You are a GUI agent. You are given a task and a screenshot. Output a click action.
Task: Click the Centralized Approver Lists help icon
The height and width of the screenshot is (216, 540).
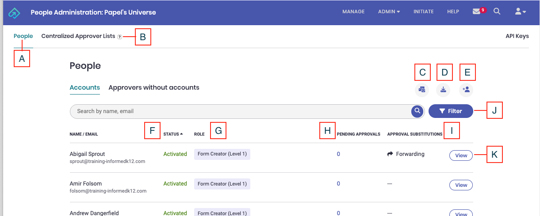119,37
